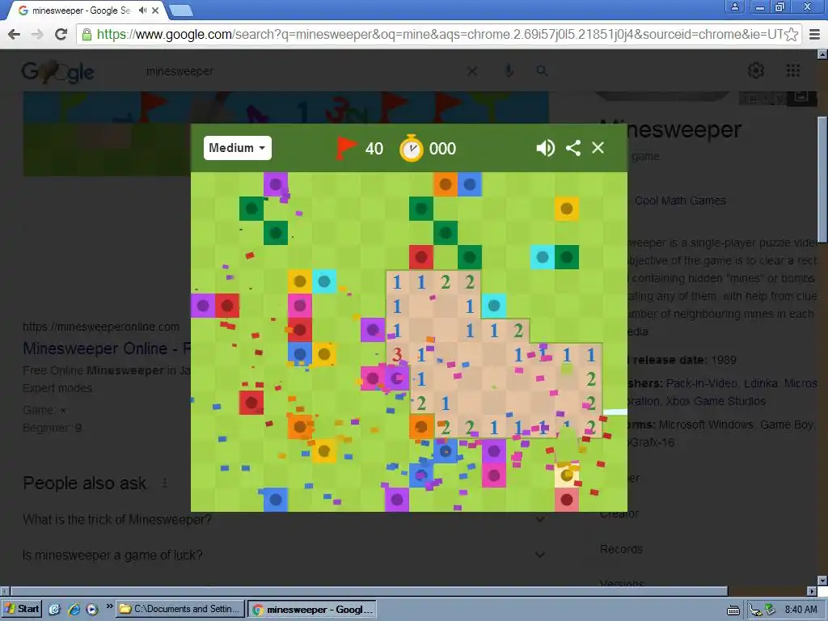Clear the Google search box

coord(472,71)
